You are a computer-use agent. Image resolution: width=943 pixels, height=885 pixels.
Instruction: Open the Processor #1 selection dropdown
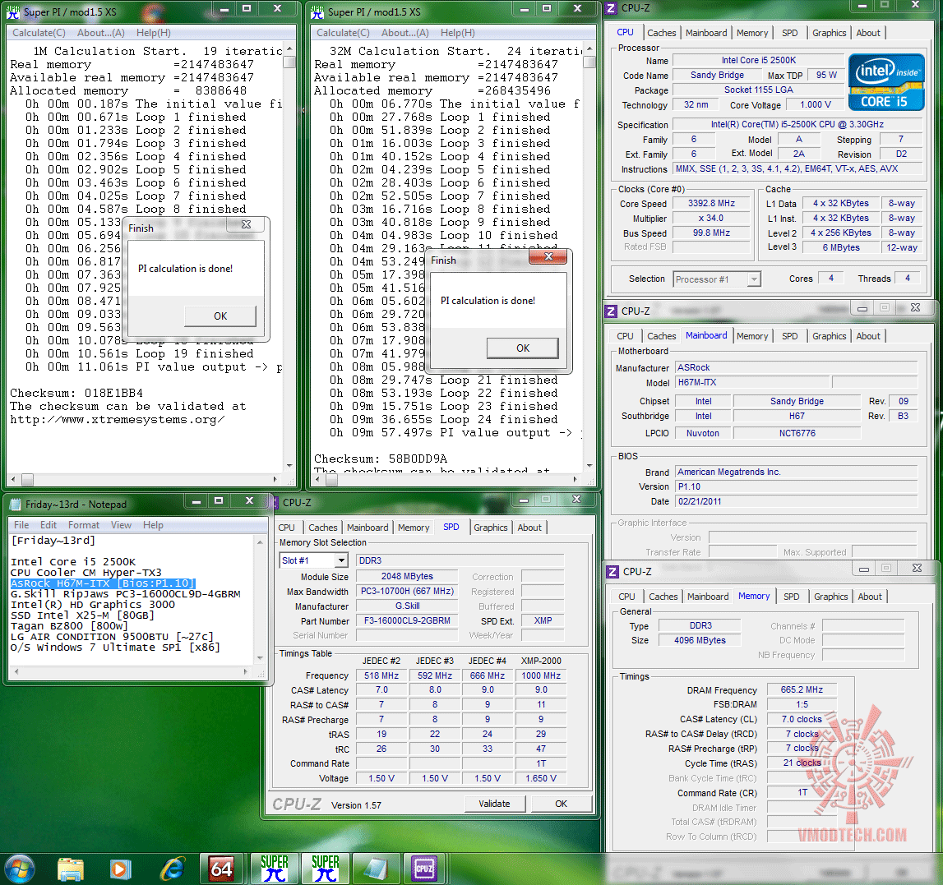tap(754, 279)
